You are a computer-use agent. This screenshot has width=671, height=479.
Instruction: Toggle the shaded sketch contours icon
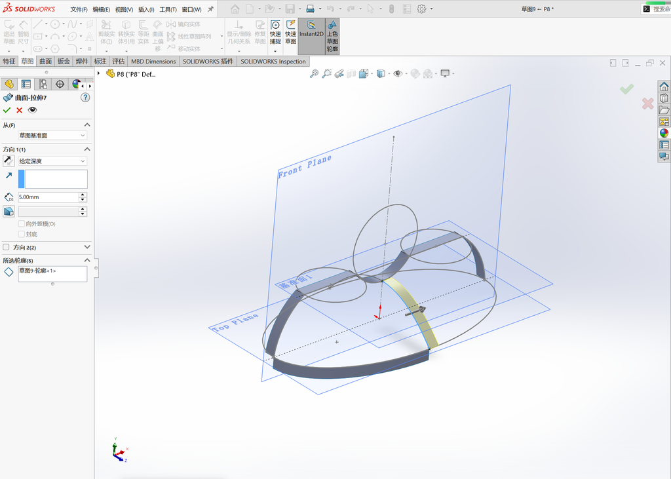(x=332, y=36)
